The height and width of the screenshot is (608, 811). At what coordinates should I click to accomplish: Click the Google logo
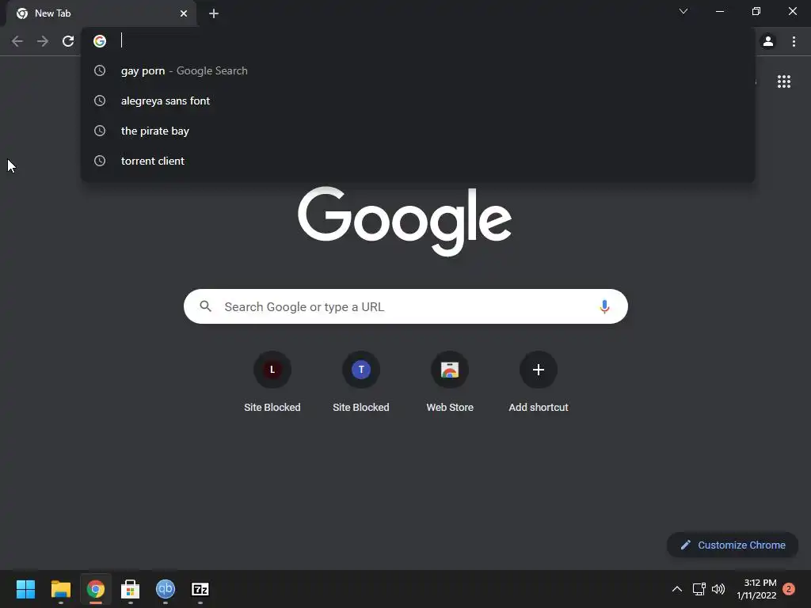[405, 222]
